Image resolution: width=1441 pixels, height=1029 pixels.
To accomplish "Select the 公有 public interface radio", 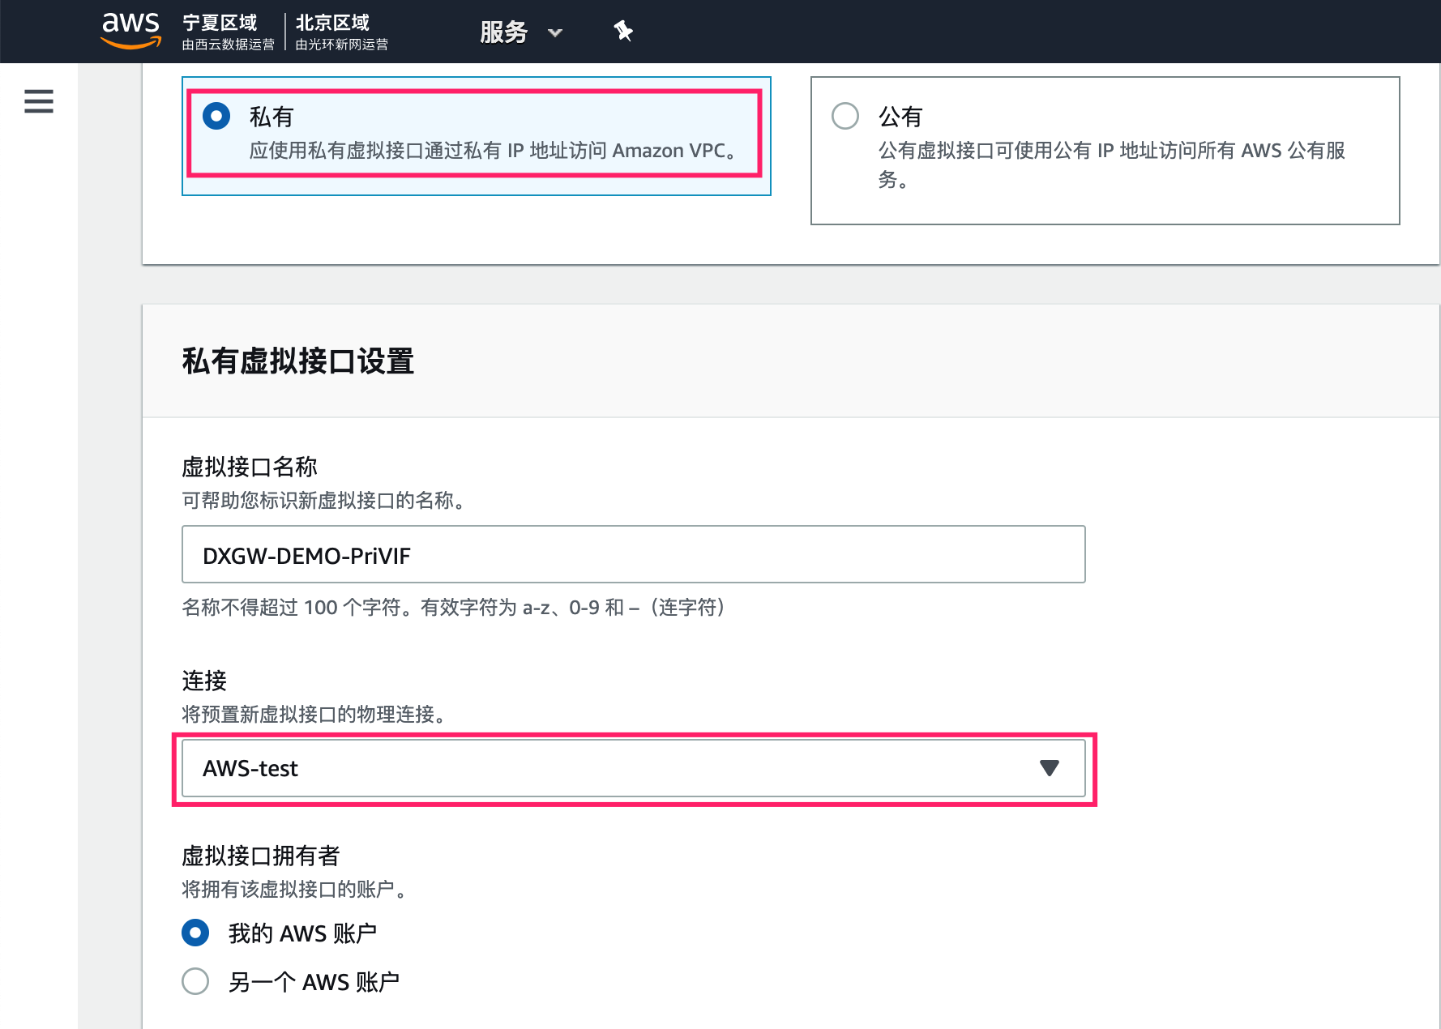I will tap(845, 116).
